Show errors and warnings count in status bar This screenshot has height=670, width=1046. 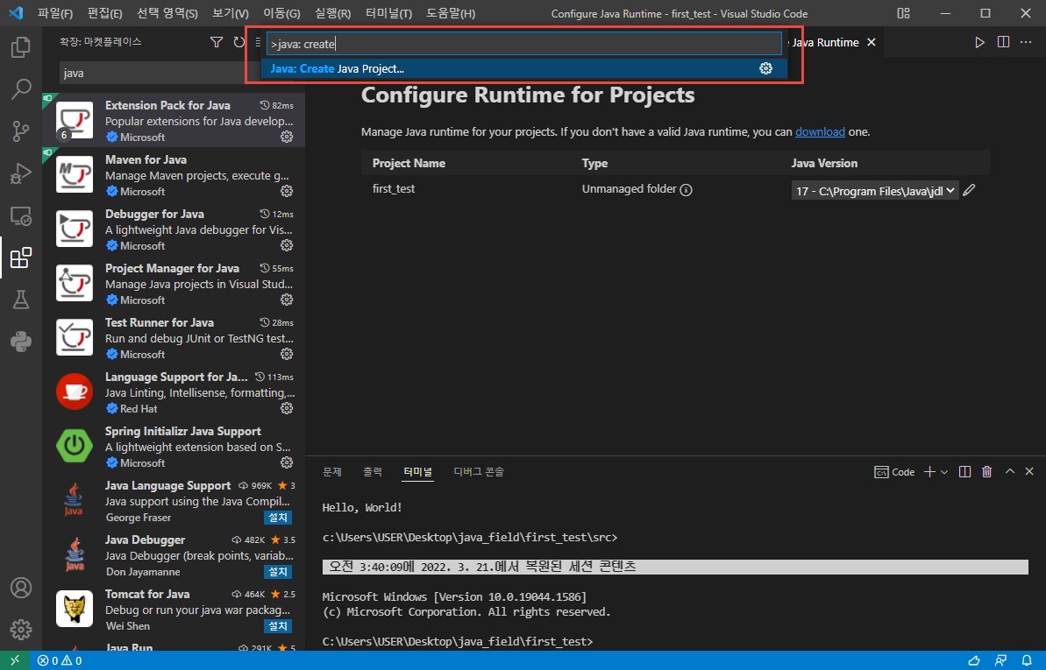(x=60, y=660)
